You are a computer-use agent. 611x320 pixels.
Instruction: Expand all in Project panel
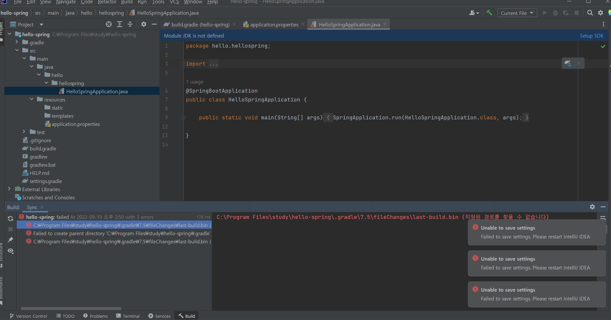click(x=120, y=24)
